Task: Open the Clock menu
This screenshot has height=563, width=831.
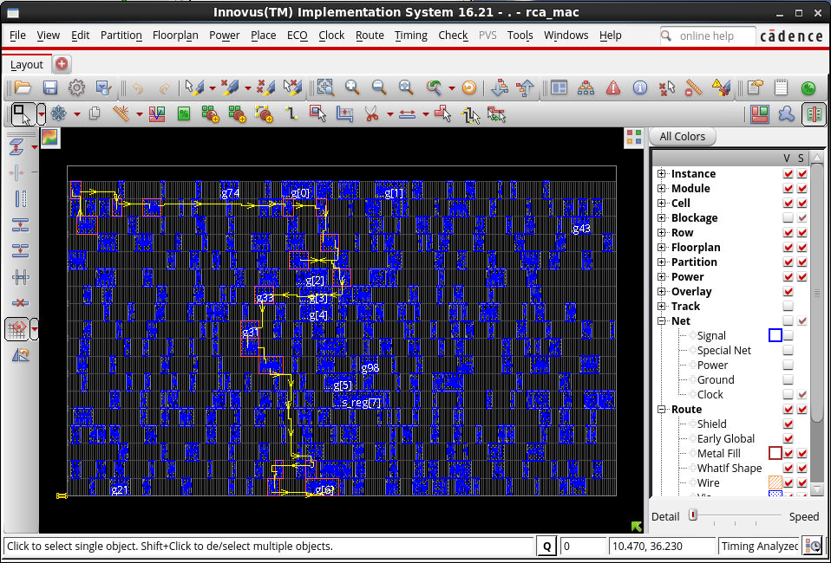Action: [331, 36]
